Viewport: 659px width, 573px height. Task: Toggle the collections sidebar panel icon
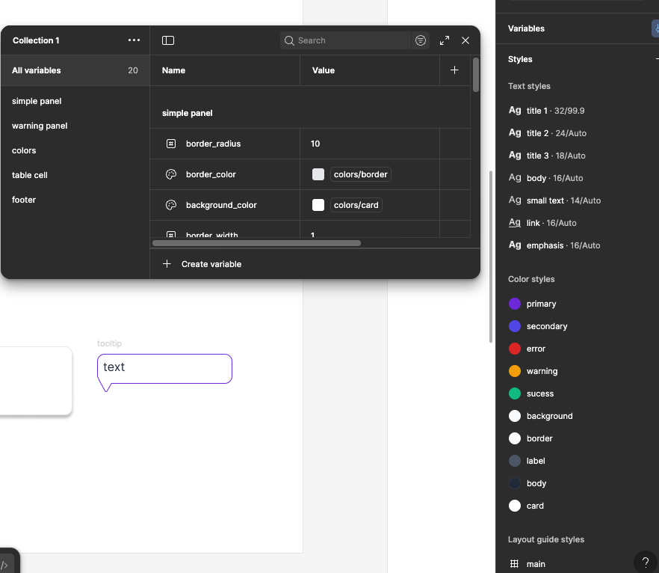(167, 40)
